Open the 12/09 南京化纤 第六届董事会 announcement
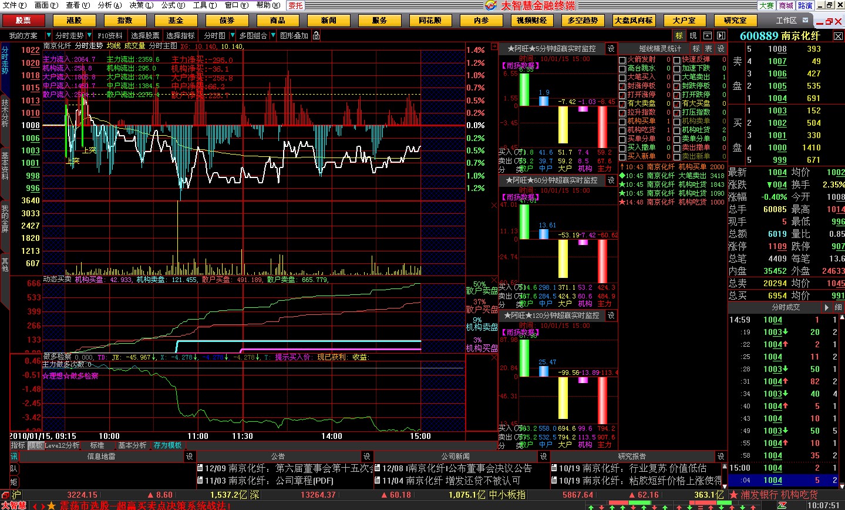The image size is (845, 510). [x=285, y=468]
